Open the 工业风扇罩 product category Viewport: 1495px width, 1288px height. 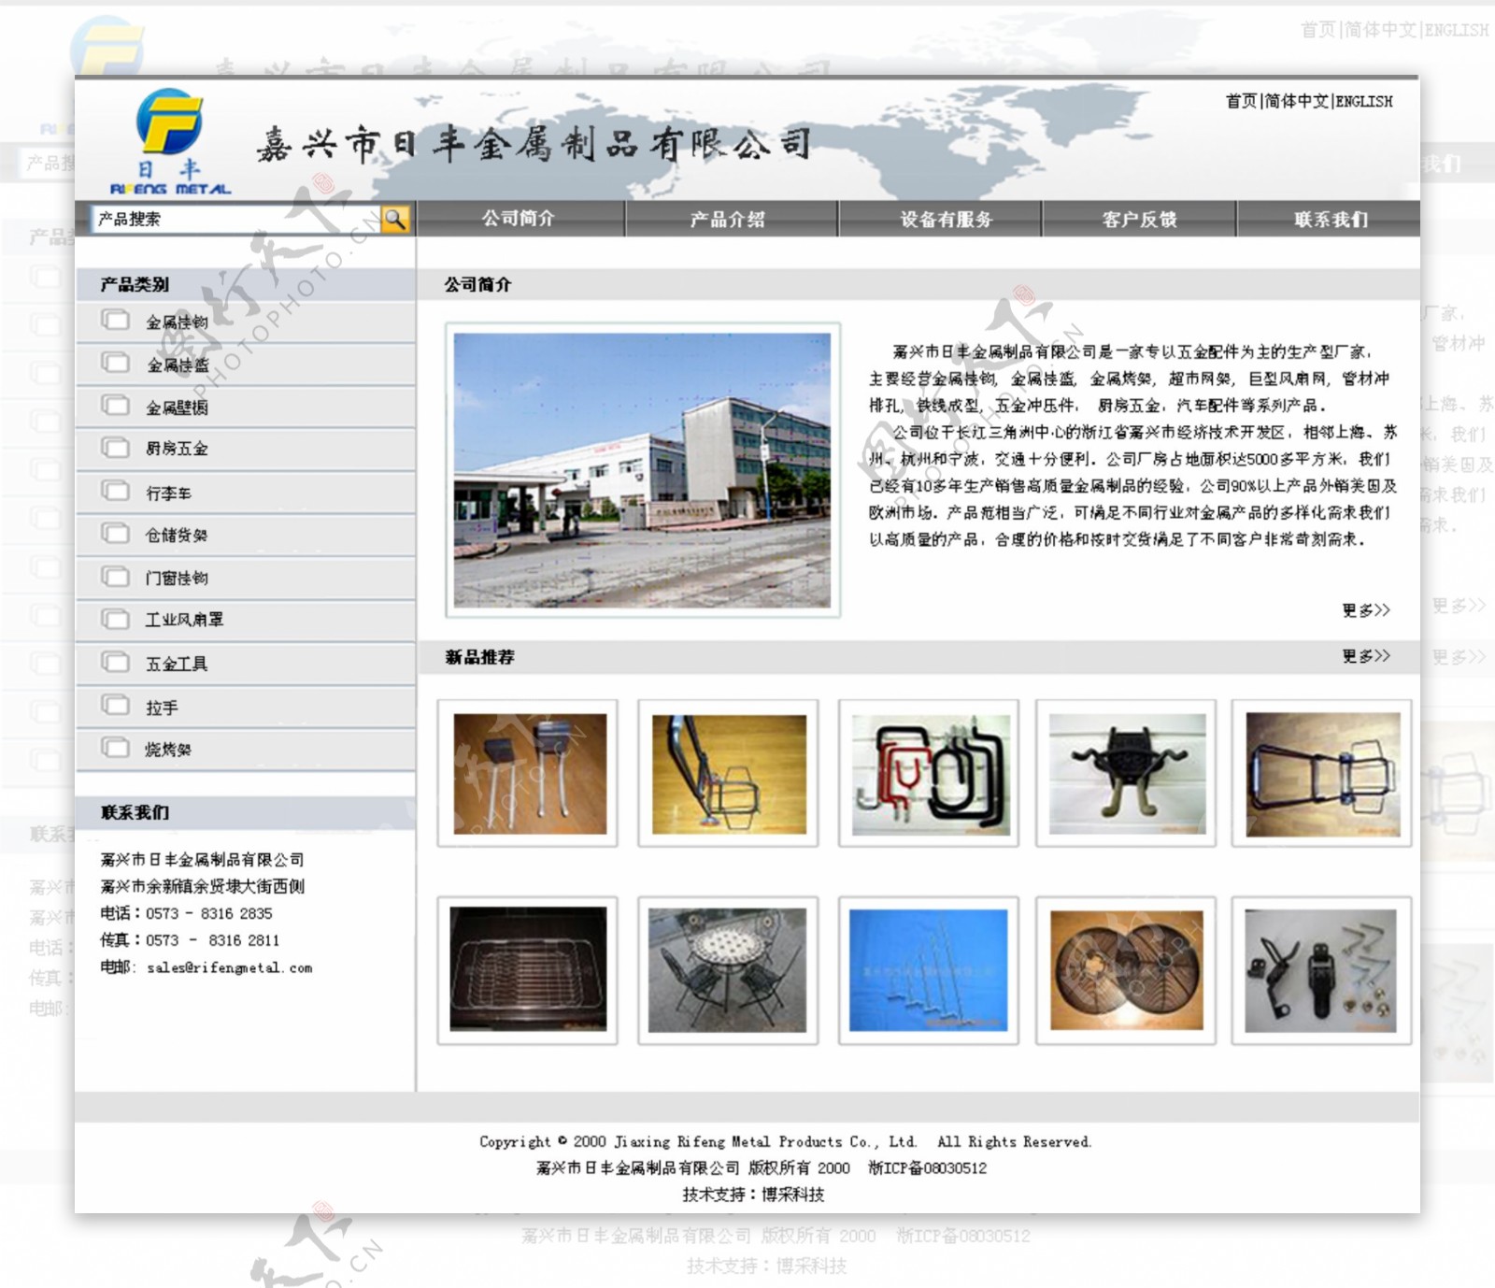[x=184, y=620]
